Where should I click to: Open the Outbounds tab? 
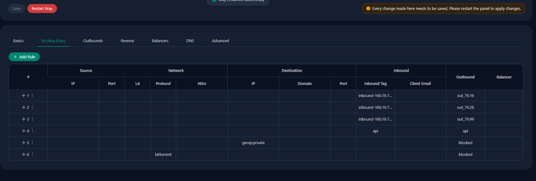[93, 41]
